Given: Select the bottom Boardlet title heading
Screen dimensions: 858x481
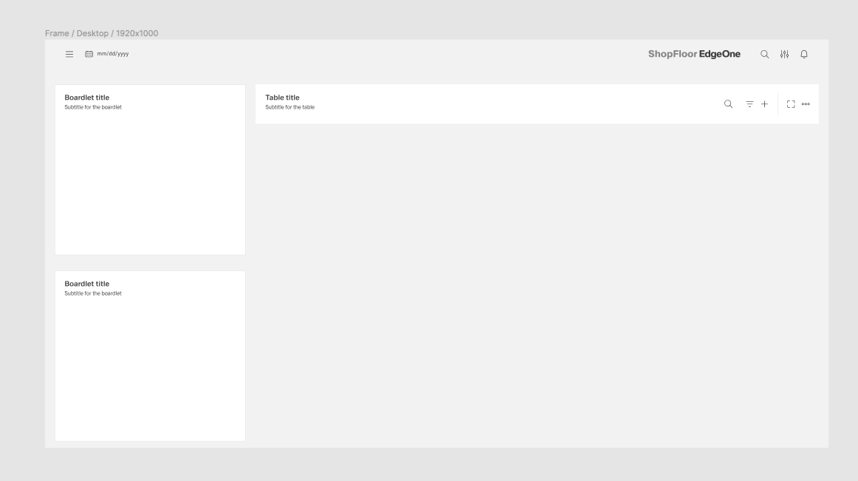Looking at the screenshot, I should tap(86, 284).
